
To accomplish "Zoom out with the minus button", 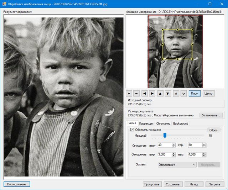I will (x=136, y=94).
